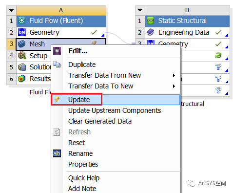Screen dimensions: 233x193
Task: Click the Results rainbow cube icon
Action: [21, 79]
